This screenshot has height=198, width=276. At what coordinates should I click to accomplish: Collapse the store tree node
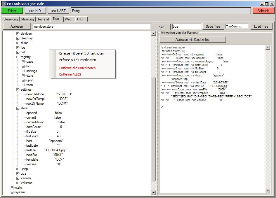(18, 108)
